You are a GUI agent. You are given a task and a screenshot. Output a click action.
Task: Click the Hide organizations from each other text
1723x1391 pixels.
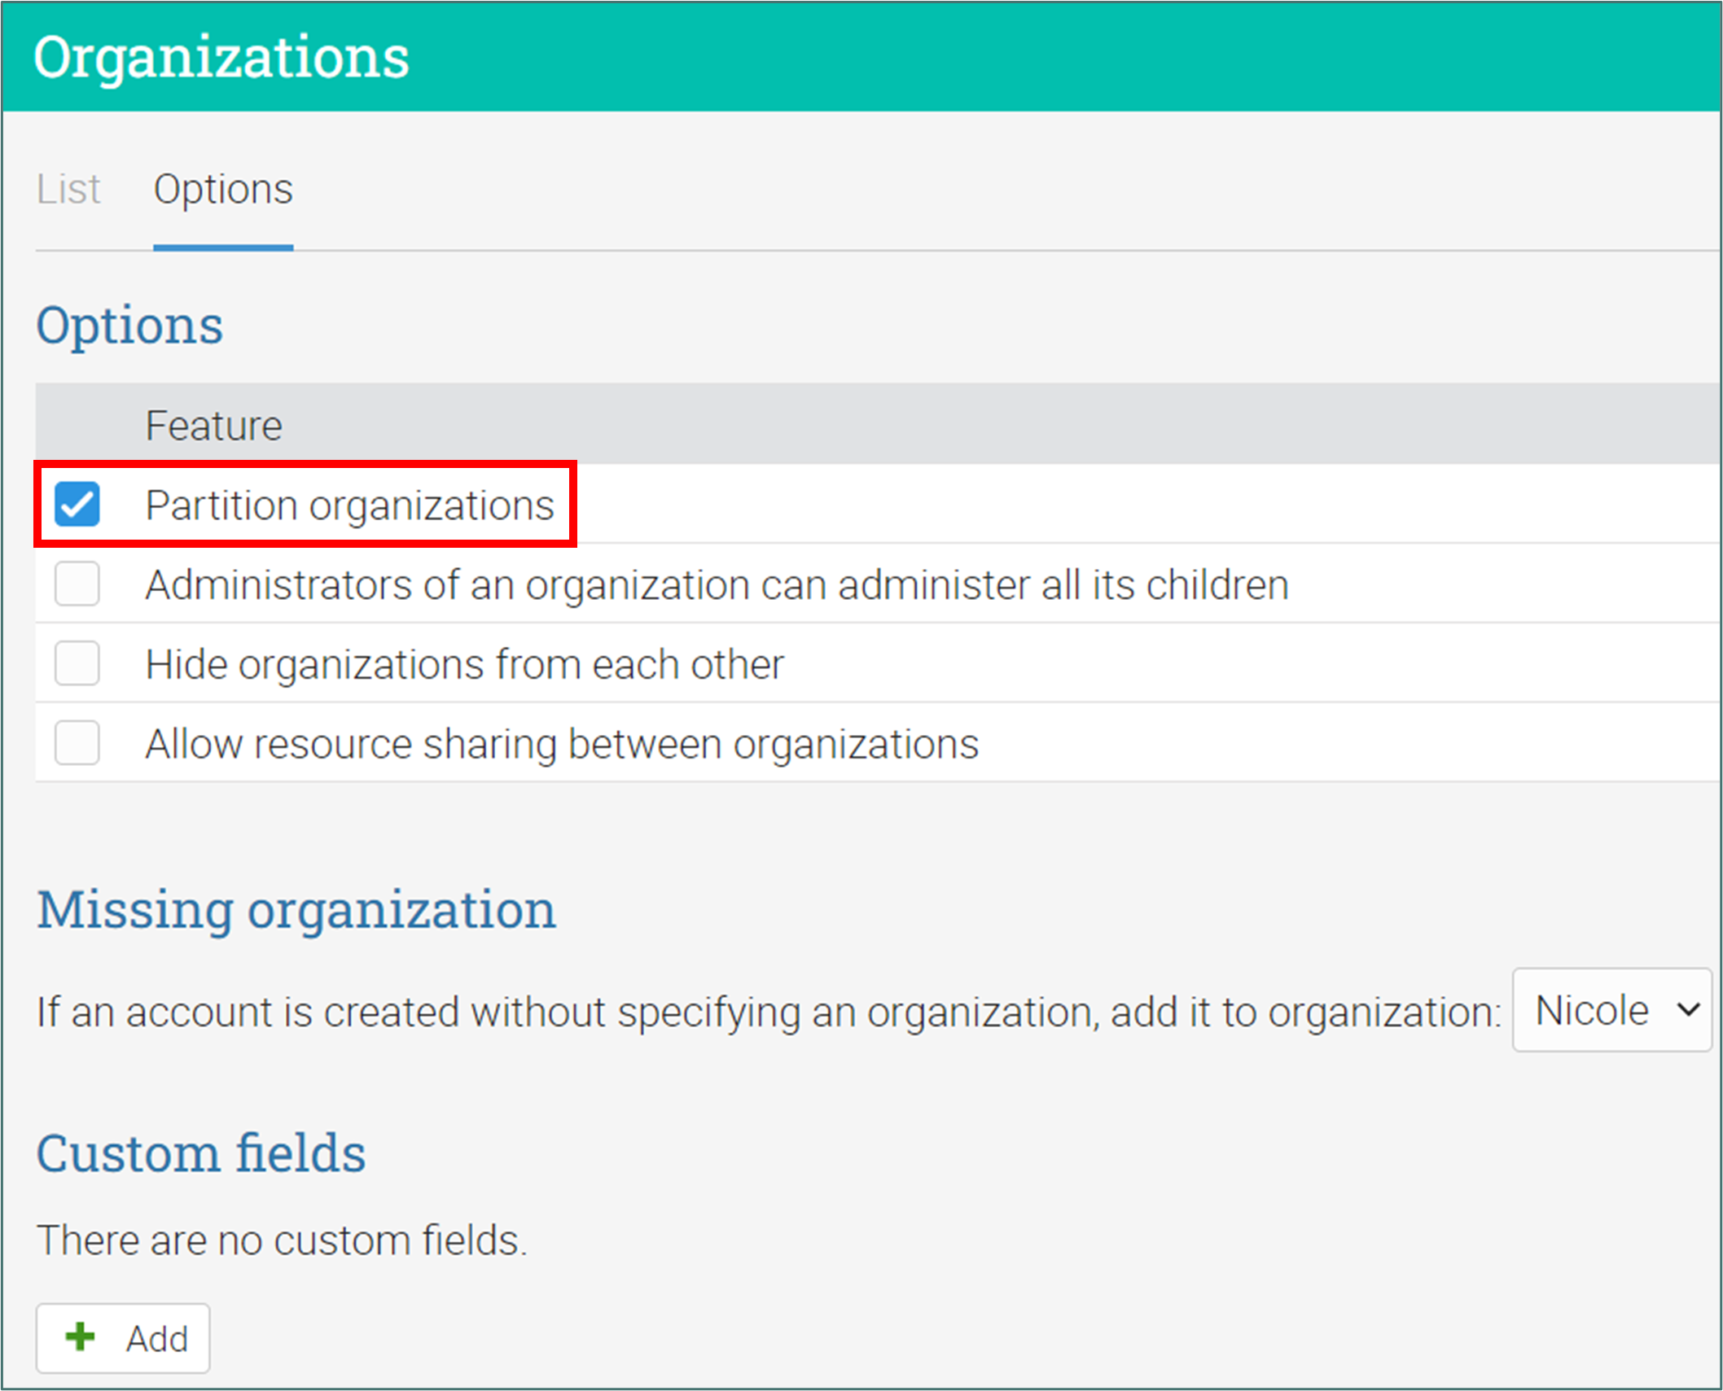(x=464, y=664)
